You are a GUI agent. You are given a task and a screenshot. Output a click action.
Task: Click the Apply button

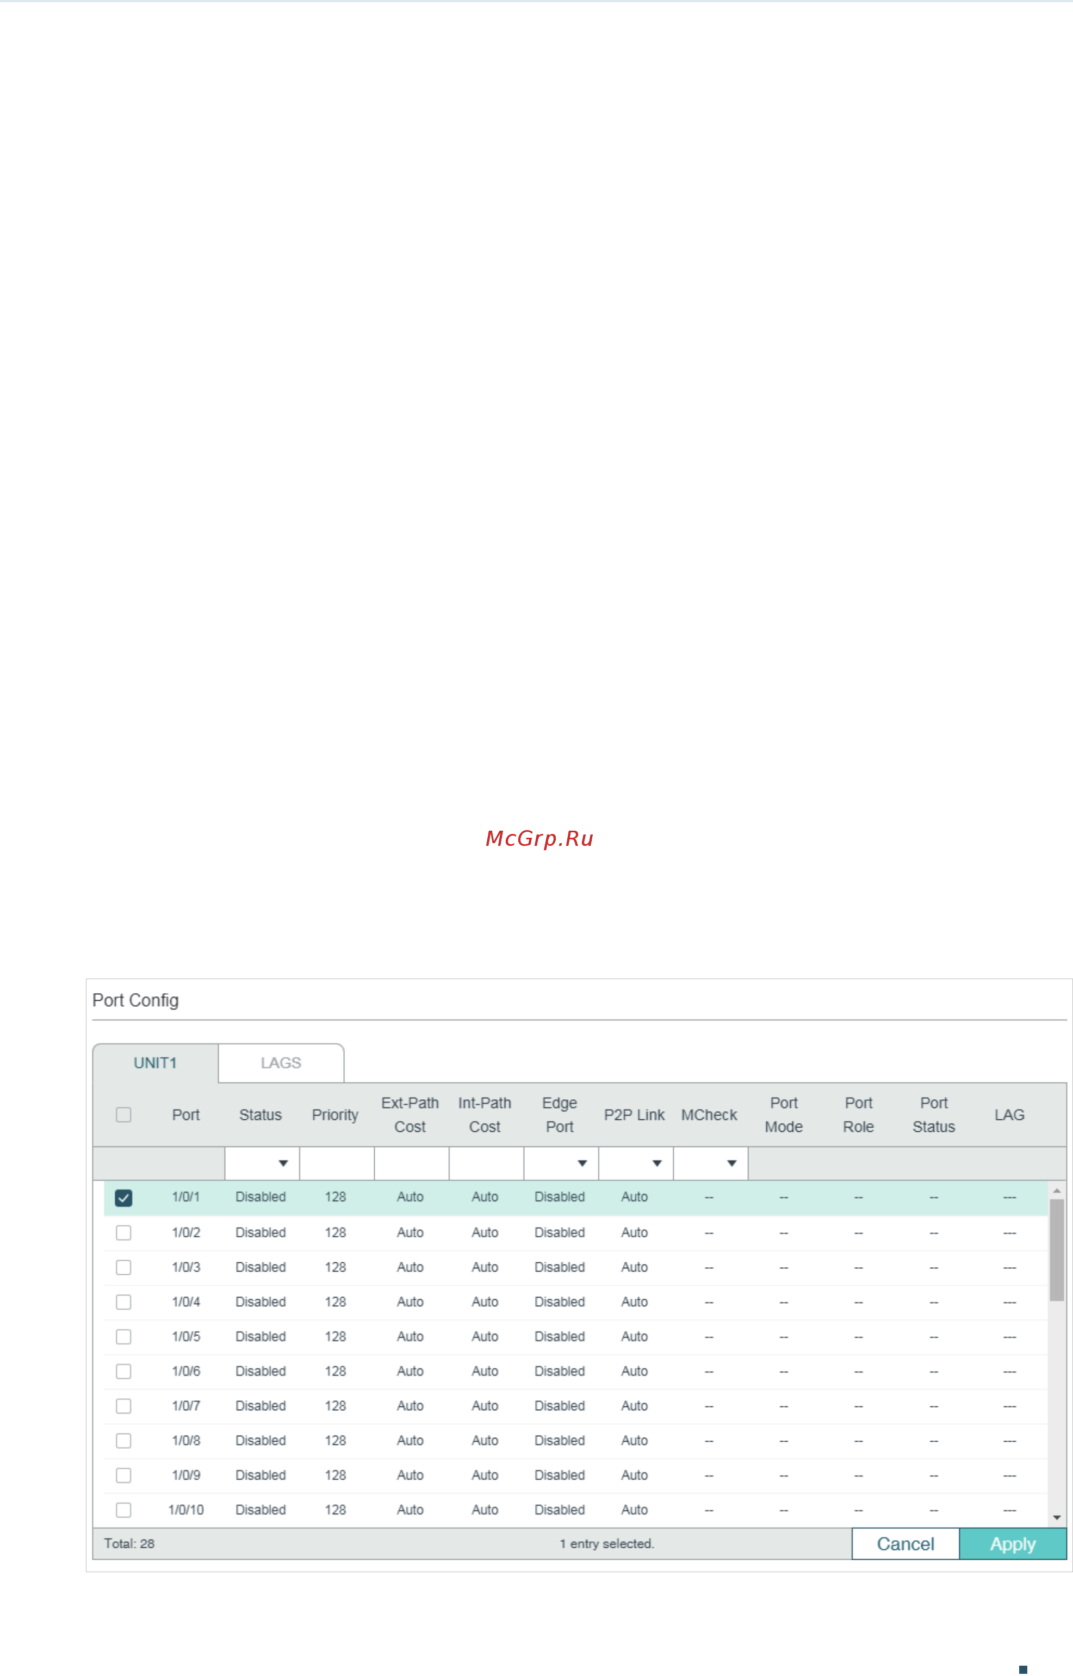(x=1013, y=1545)
